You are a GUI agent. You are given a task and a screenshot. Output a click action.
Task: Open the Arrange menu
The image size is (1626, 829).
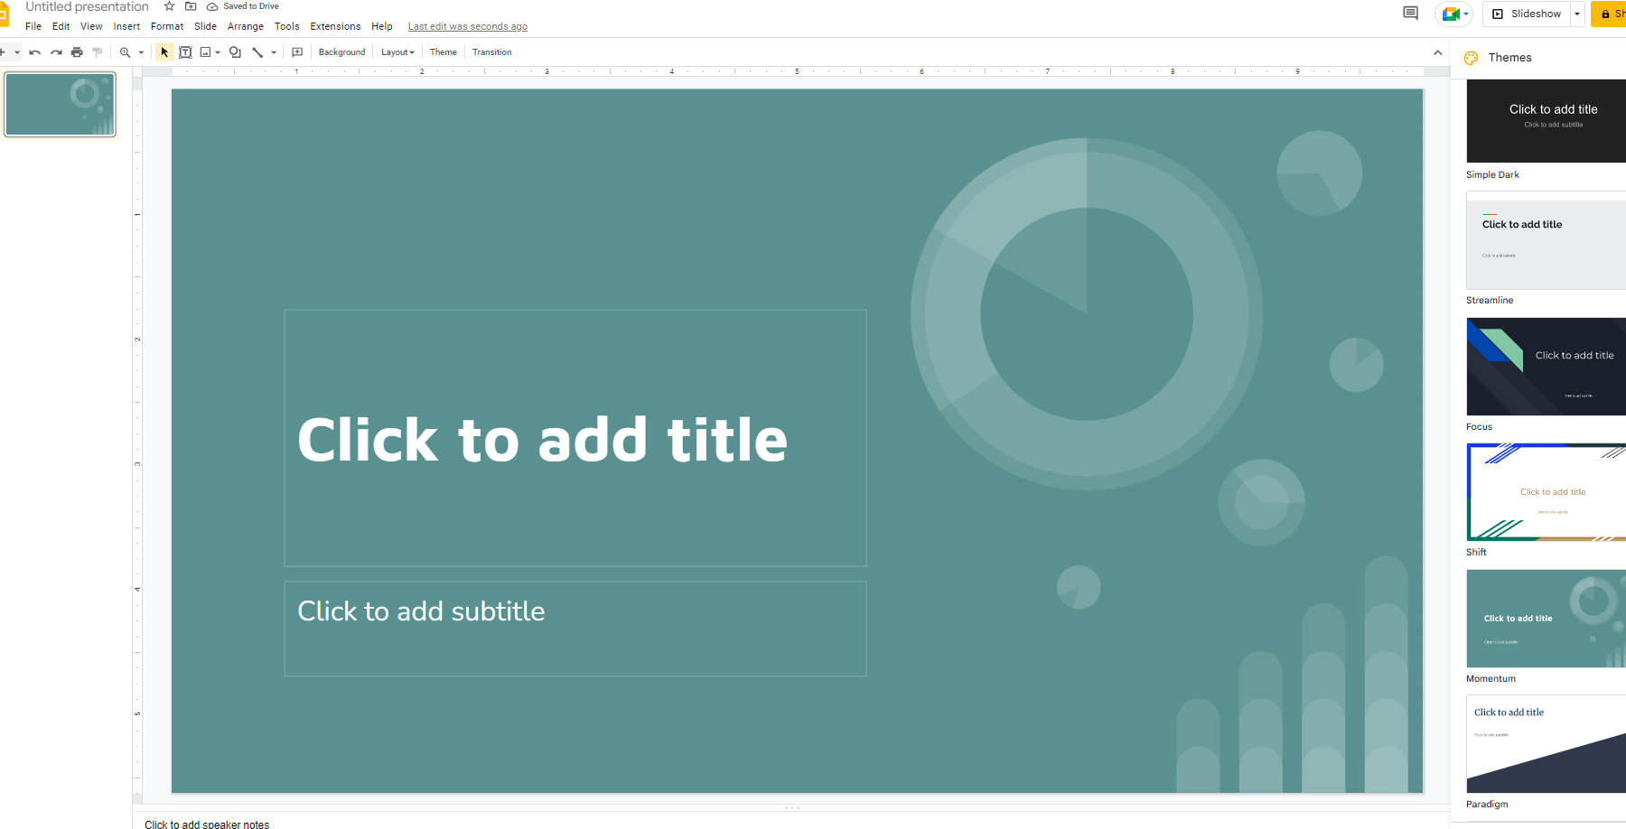[246, 26]
